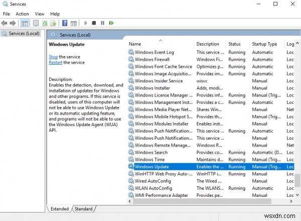Click gear icon of Windows Insider Service
301x221 pixels.
131,81
